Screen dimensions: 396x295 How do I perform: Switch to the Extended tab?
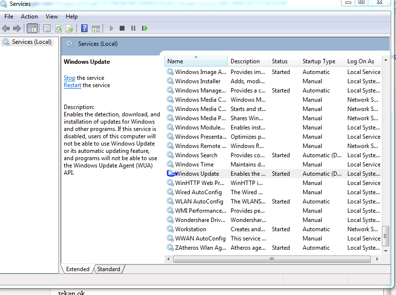(77, 269)
